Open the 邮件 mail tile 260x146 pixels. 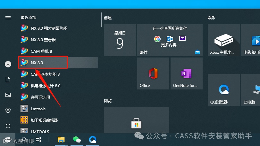point(170,40)
